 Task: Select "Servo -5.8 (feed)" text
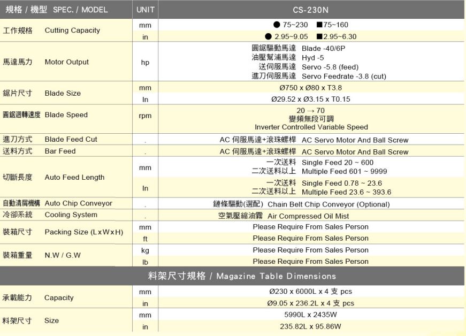[x=330, y=67]
